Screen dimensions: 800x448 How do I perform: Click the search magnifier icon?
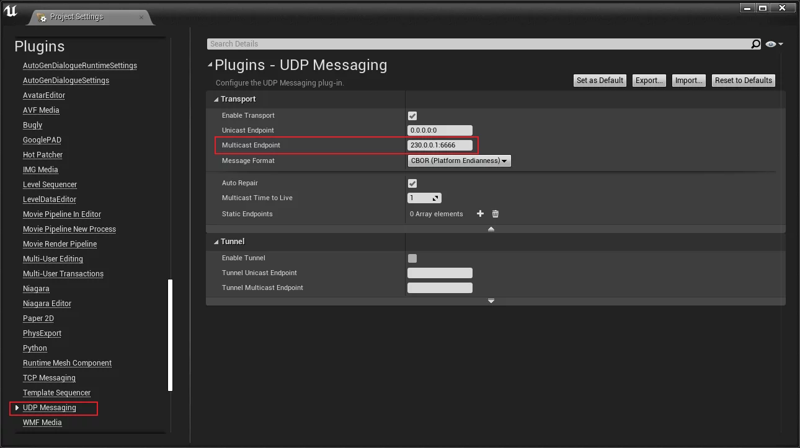click(755, 44)
